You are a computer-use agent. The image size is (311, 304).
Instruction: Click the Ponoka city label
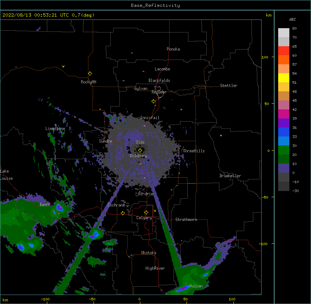[x=173, y=49]
